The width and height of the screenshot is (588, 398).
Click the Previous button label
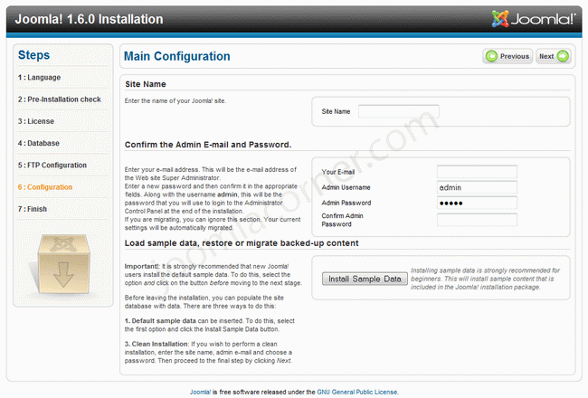point(515,56)
